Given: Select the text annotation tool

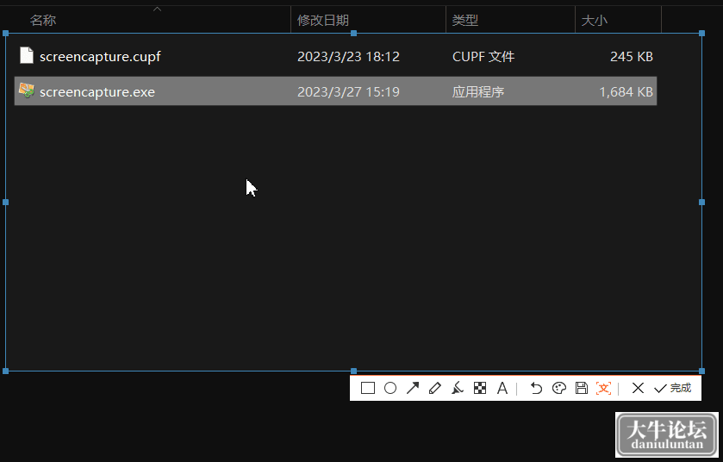Looking at the screenshot, I should (x=502, y=388).
